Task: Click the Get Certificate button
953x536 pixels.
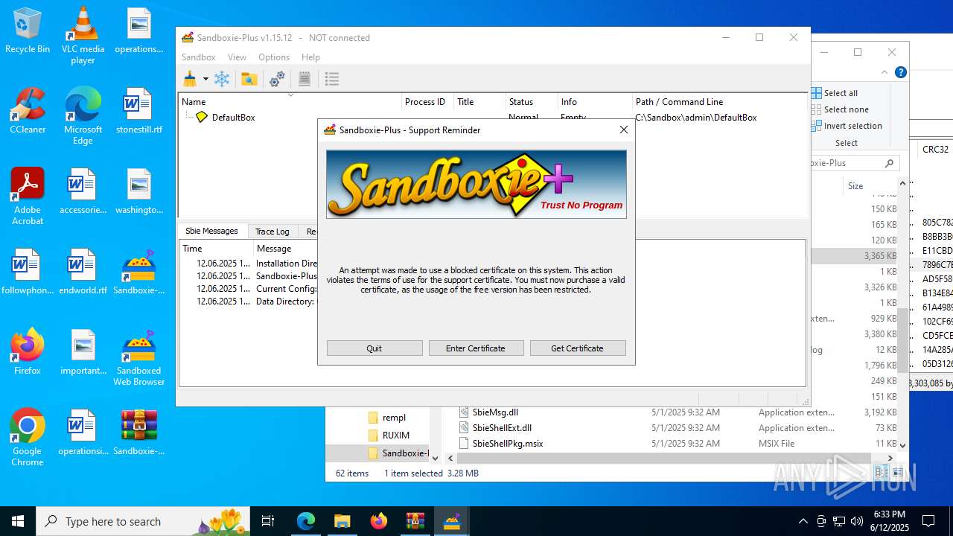Action: pos(577,348)
